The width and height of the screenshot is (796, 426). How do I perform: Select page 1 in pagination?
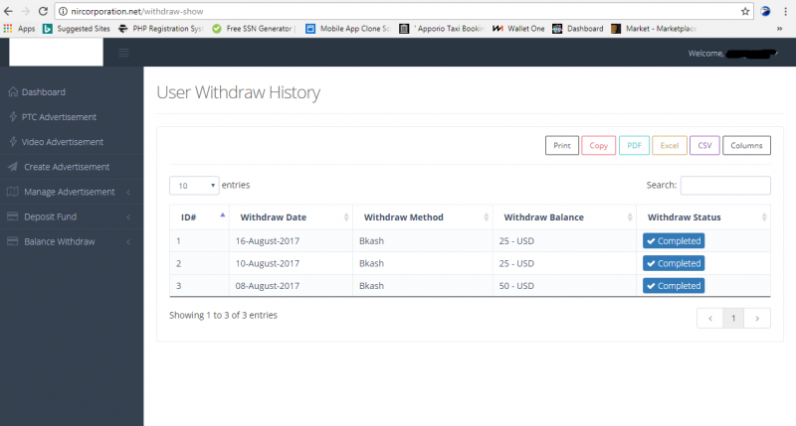pyautogui.click(x=733, y=318)
